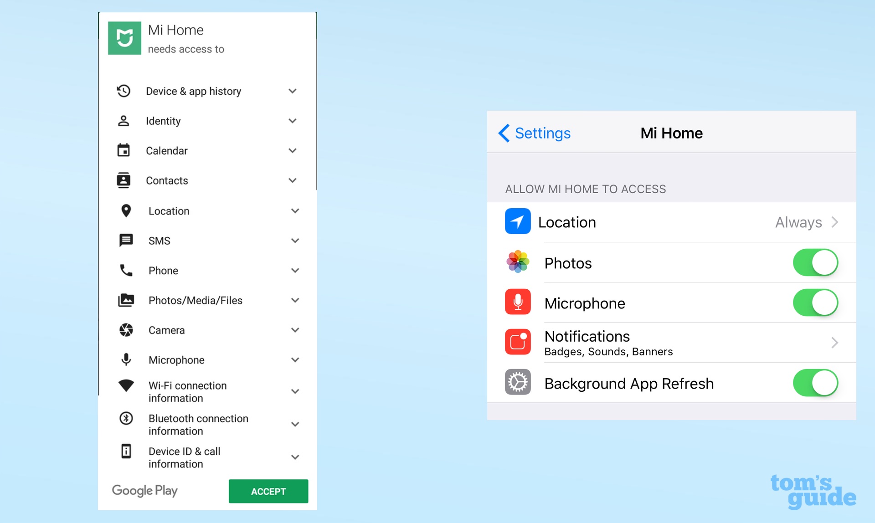This screenshot has width=875, height=523.
Task: Expand the Phone permission chevron
Action: click(295, 271)
